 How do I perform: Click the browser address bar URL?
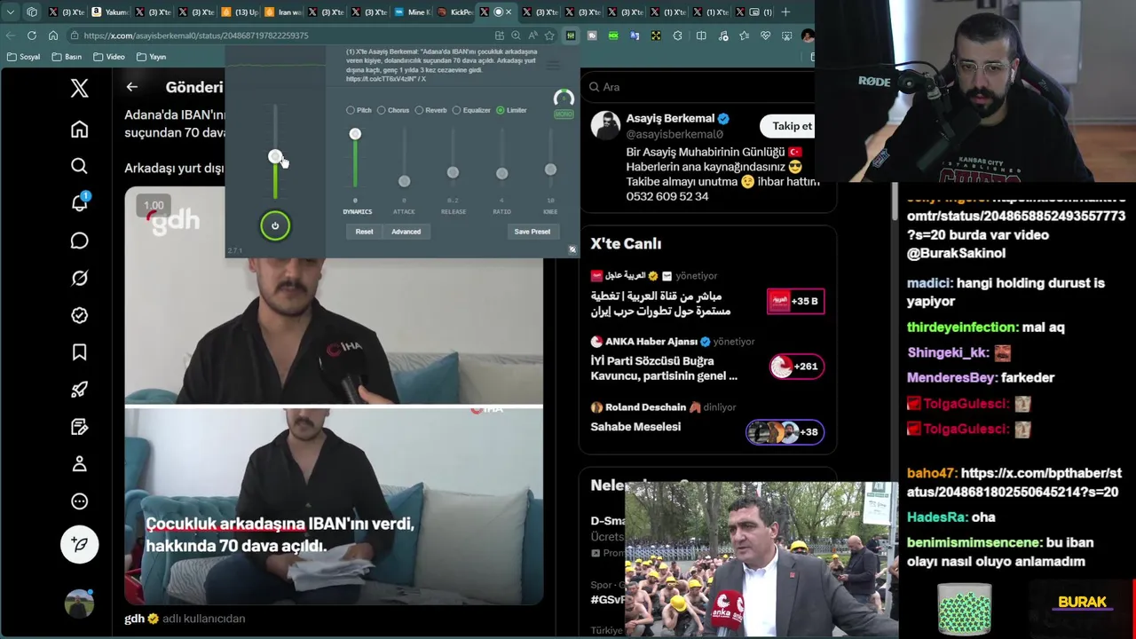tap(196, 35)
